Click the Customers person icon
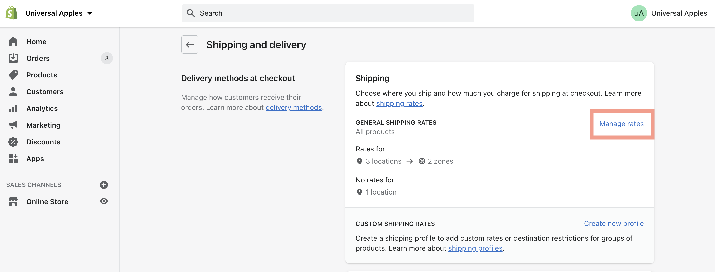715x272 pixels. (13, 92)
